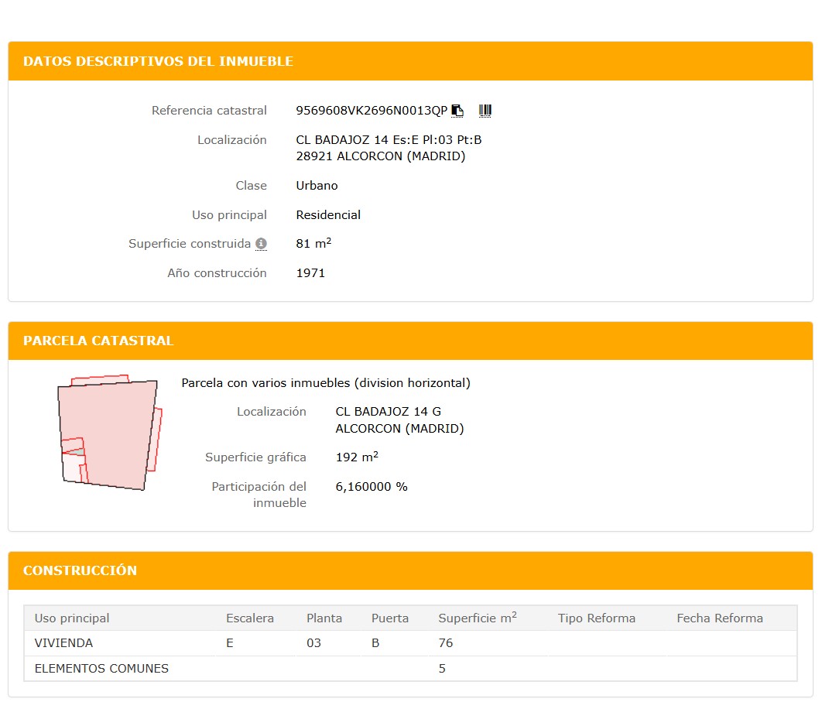Screen dimensions: 822x709
Task: Click the 'Escalera' column header
Action: [x=250, y=618]
